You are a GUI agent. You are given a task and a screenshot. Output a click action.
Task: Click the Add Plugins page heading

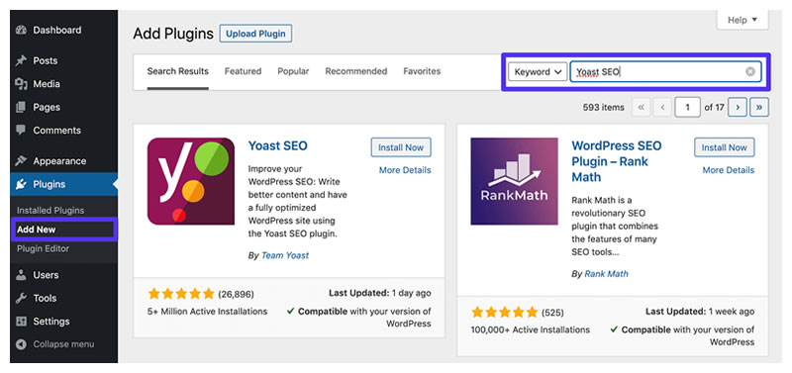pos(173,34)
